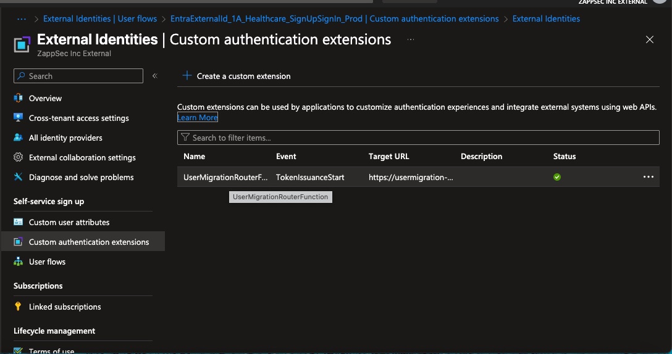The image size is (672, 354).
Task: Click the https://usermigration-... target URL cell
Action: point(411,177)
